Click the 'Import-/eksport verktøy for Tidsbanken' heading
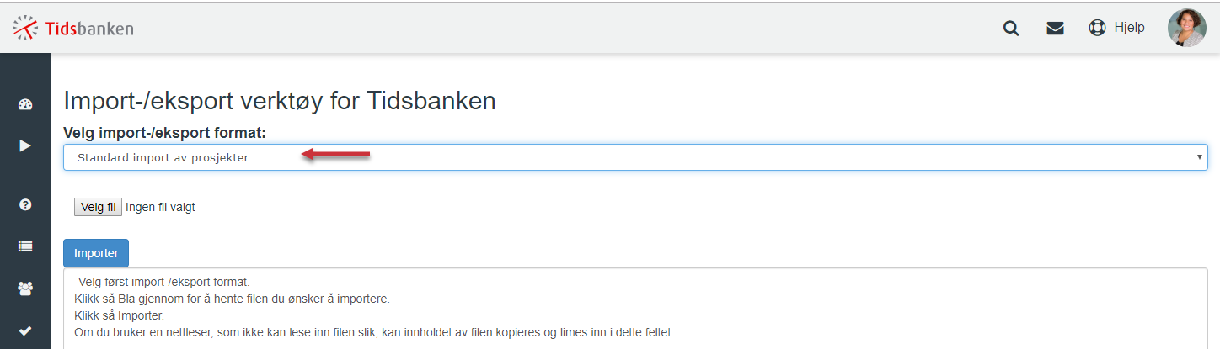Screen dimensions: 1220x349 click(x=280, y=102)
